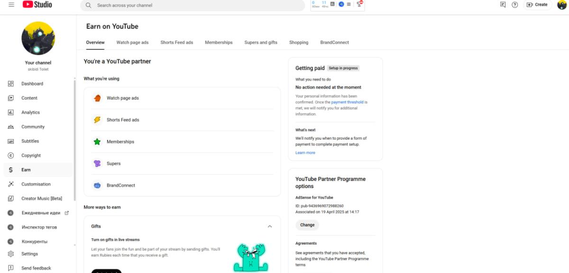Click the AdSense ID pub-9436969072988260 text
Screen dimensions: 569x273
320,206
